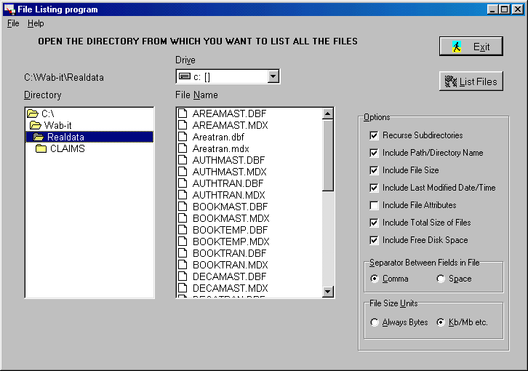Select AREAMAST.DBF file name
This screenshot has width=528, height=371.
point(229,113)
